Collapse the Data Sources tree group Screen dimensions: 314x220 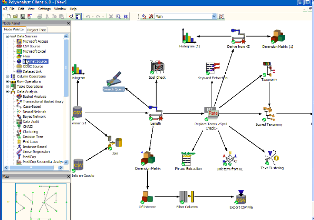[x=7, y=36]
